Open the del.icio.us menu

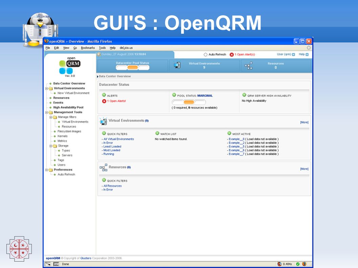click(126, 48)
